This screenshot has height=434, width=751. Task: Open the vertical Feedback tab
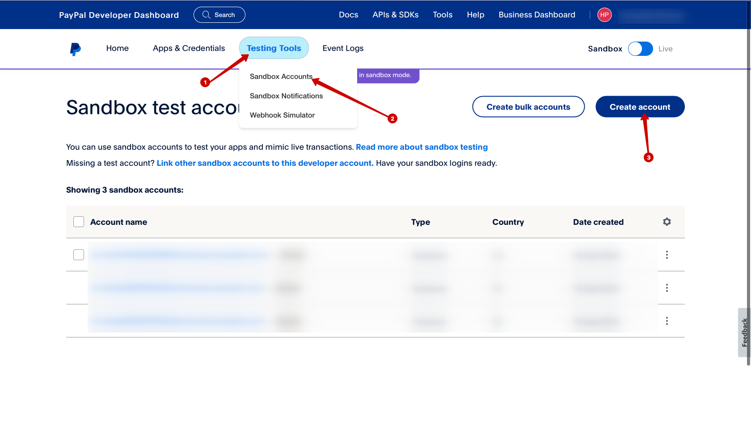[744, 332]
